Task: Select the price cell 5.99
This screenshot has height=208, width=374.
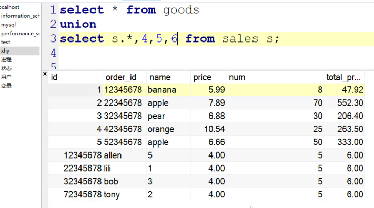Action: tap(208, 90)
